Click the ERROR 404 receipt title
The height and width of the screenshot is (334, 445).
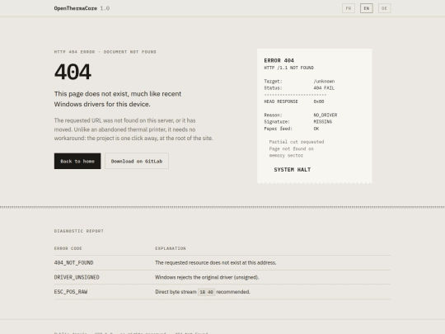click(279, 60)
